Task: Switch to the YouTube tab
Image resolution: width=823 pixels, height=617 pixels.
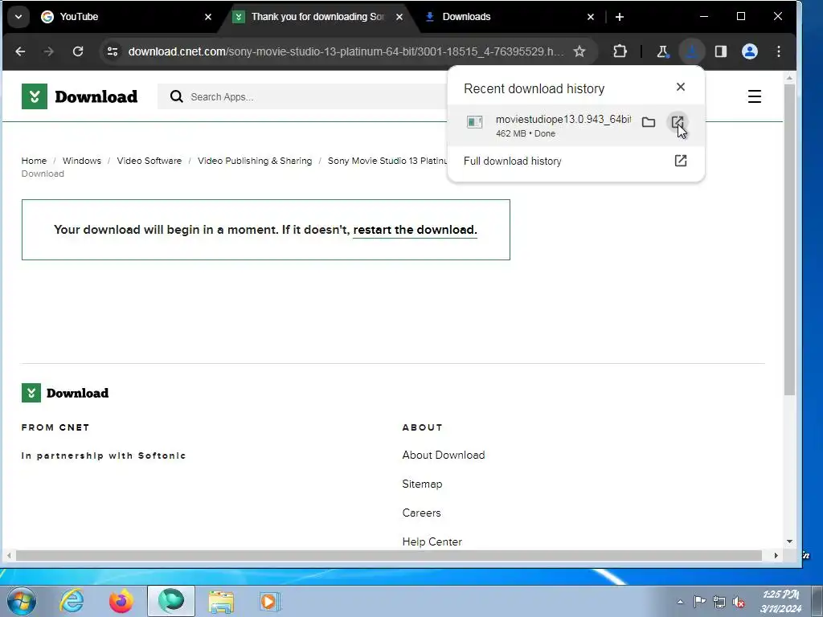Action: tap(127, 17)
